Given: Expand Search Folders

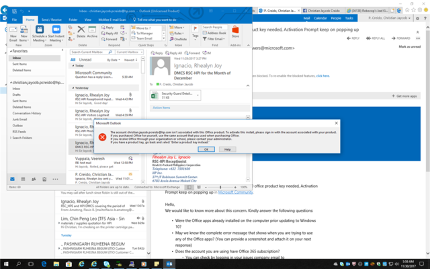Looking at the screenshot, I should point(11,138).
